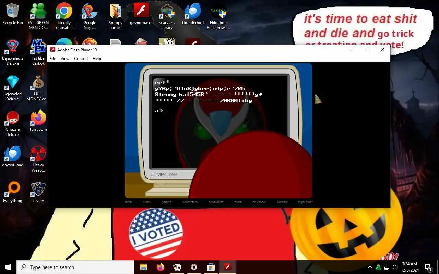Open Firefox from the taskbar
Image resolution: width=439 pixels, height=274 pixels.
(x=160, y=267)
